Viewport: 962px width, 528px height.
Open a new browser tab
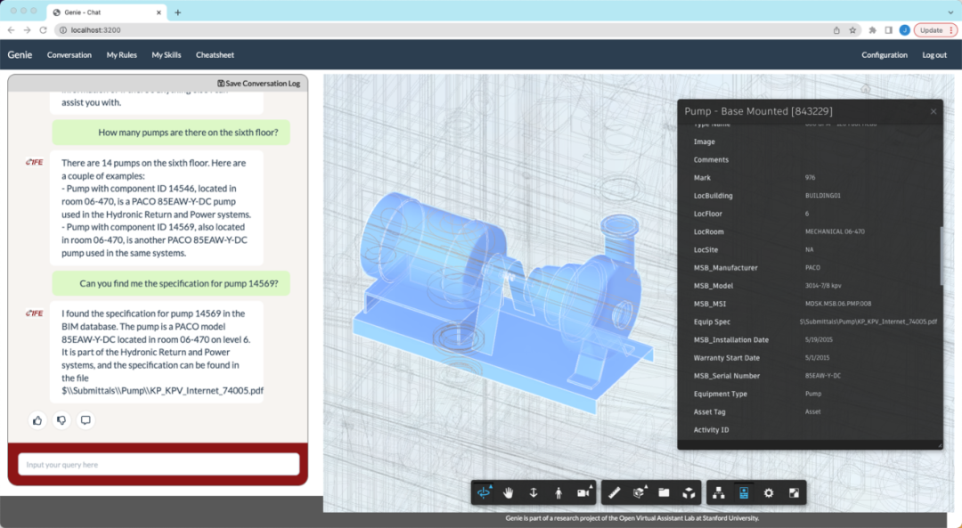(x=178, y=12)
